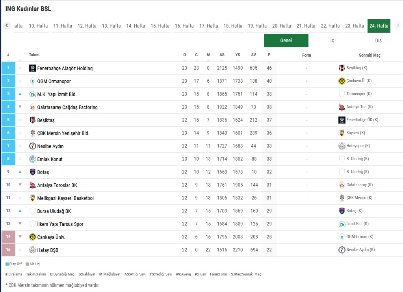The image size is (403, 292).
Task: Click the up-trend arrow beside Botaş
Action: coord(20,172)
